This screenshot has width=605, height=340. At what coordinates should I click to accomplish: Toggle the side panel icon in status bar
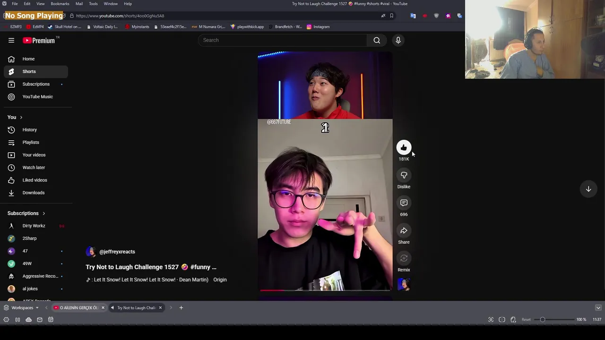point(17,320)
